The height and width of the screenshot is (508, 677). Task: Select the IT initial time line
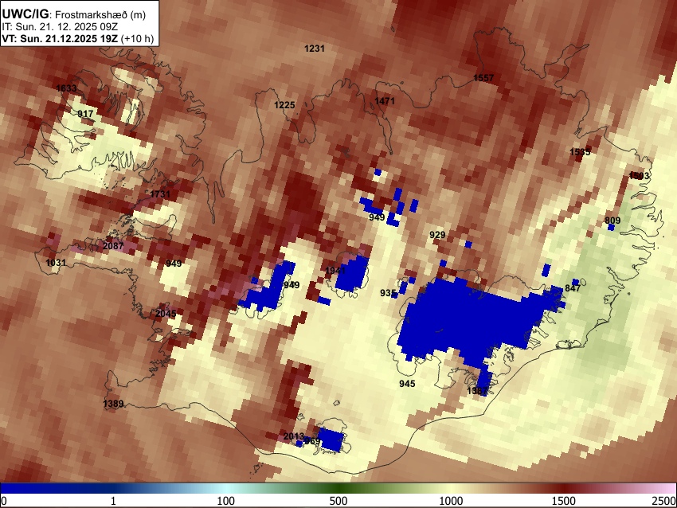60,27
